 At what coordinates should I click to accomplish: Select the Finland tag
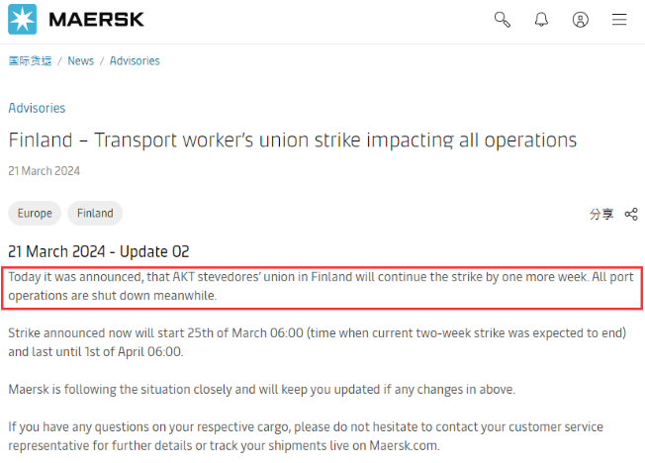coord(95,213)
